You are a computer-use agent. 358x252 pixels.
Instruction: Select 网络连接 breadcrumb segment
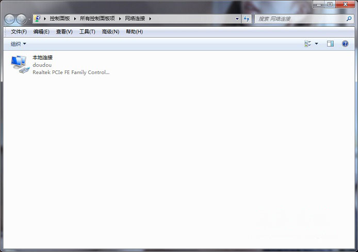(135, 19)
